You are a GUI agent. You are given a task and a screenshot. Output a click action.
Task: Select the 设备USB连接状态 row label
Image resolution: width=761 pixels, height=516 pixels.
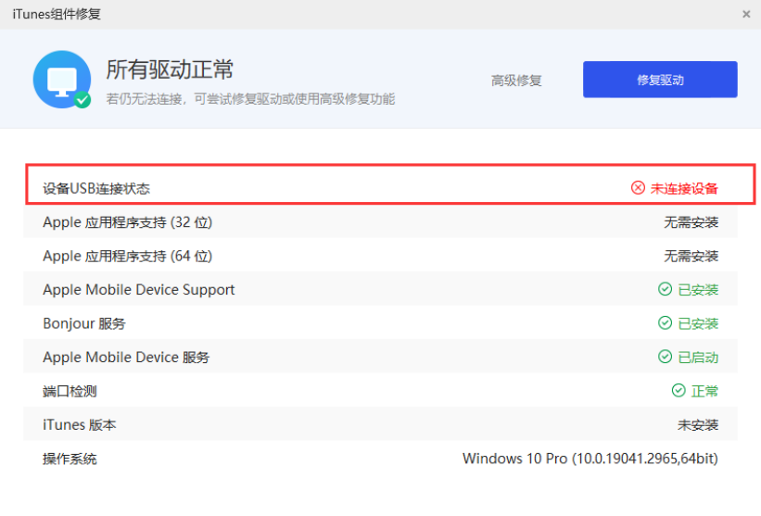[96, 189]
